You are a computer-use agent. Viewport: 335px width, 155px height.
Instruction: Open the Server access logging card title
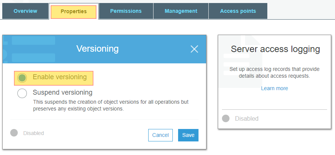[x=275, y=49]
